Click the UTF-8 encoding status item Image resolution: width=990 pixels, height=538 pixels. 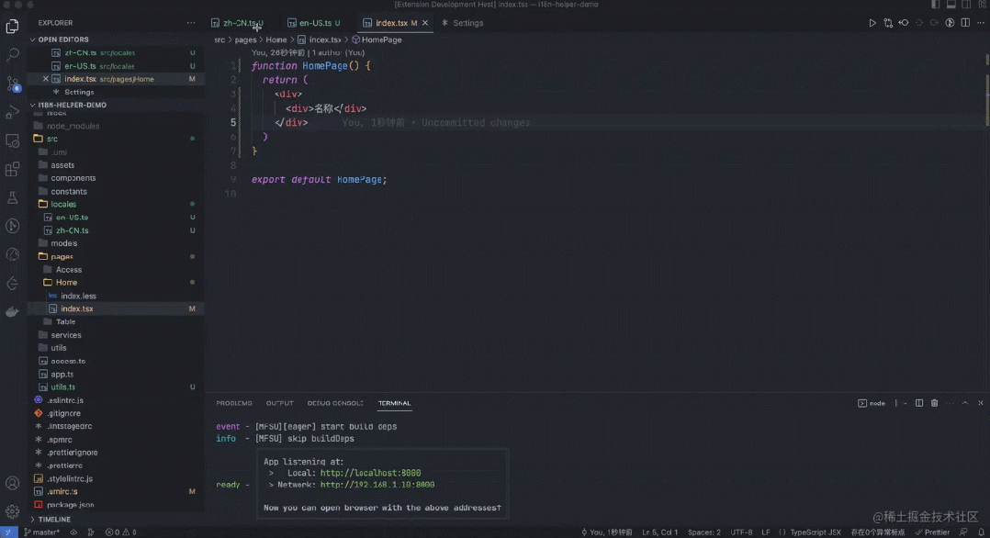[x=741, y=532]
